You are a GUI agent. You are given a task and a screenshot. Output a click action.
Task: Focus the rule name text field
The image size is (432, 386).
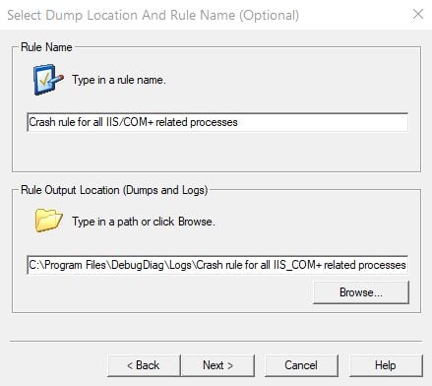(217, 122)
